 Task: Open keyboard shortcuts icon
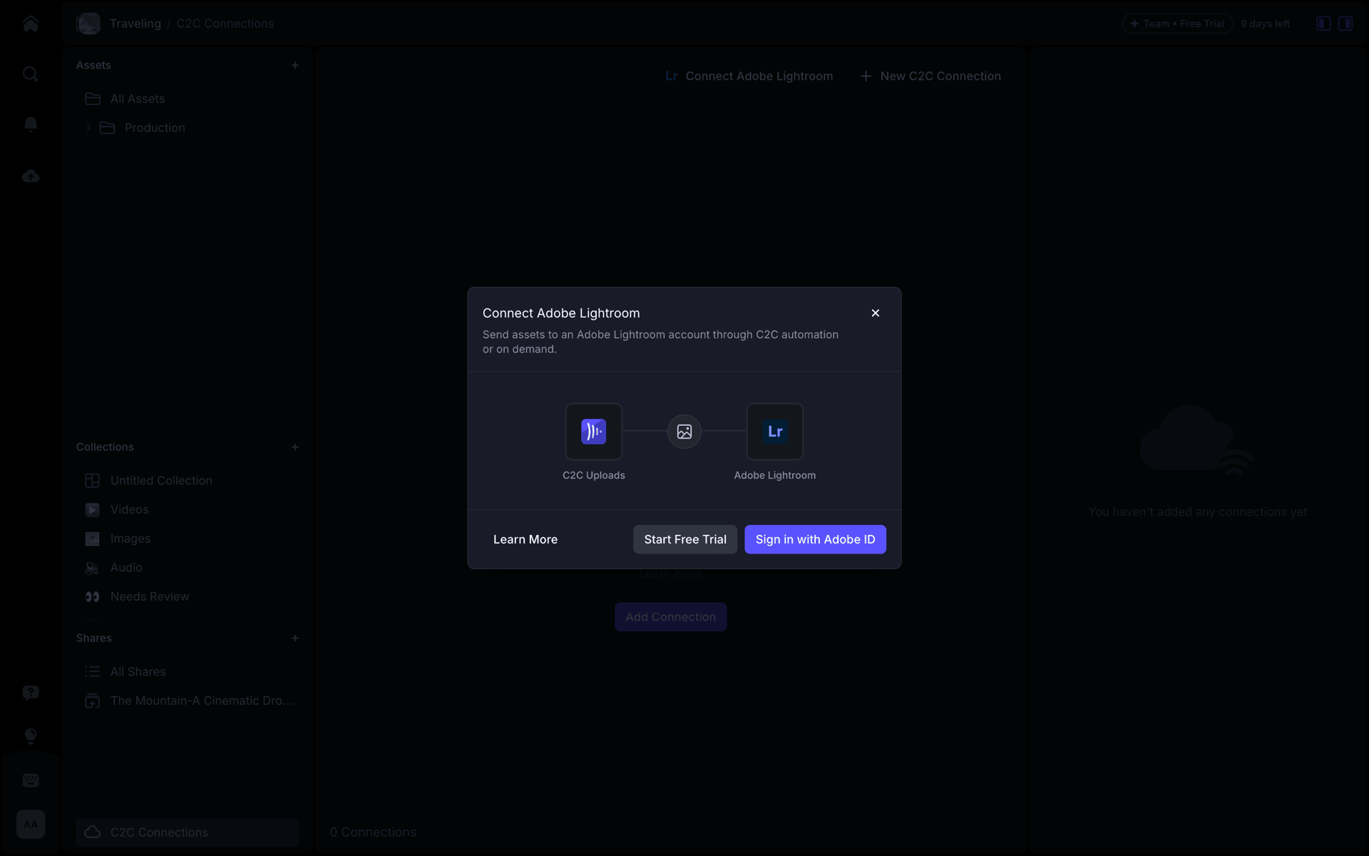tap(31, 780)
